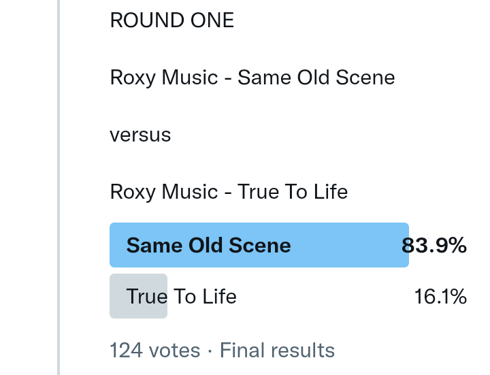Click "True To Life" in the tweet text
Image resolution: width=490 pixels, height=375 pixels.
click(x=293, y=192)
